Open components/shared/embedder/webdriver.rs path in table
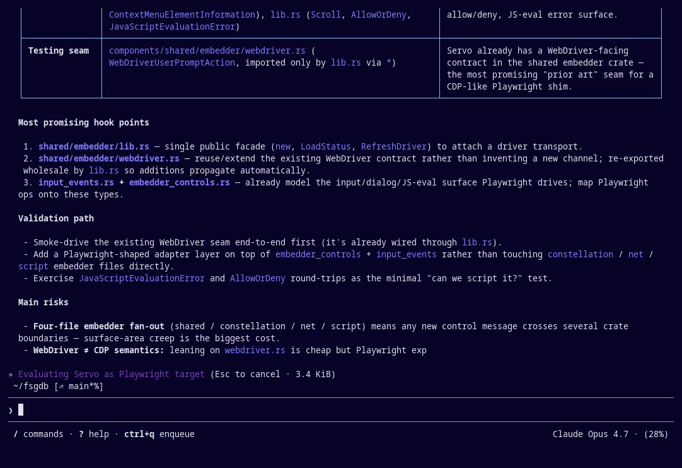682x468 pixels. 207,50
